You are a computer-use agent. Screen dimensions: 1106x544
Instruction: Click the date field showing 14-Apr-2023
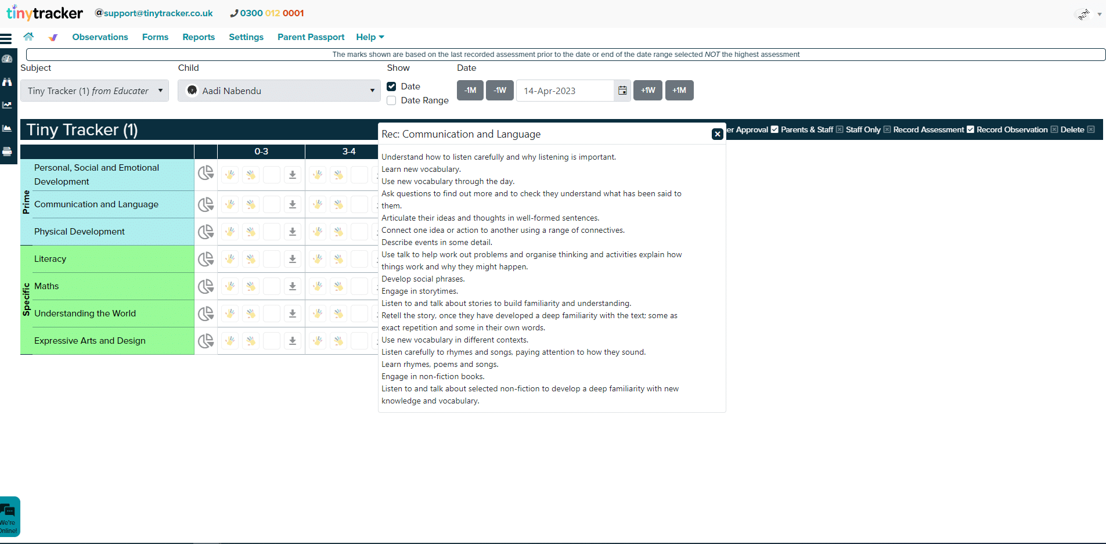pyautogui.click(x=565, y=91)
